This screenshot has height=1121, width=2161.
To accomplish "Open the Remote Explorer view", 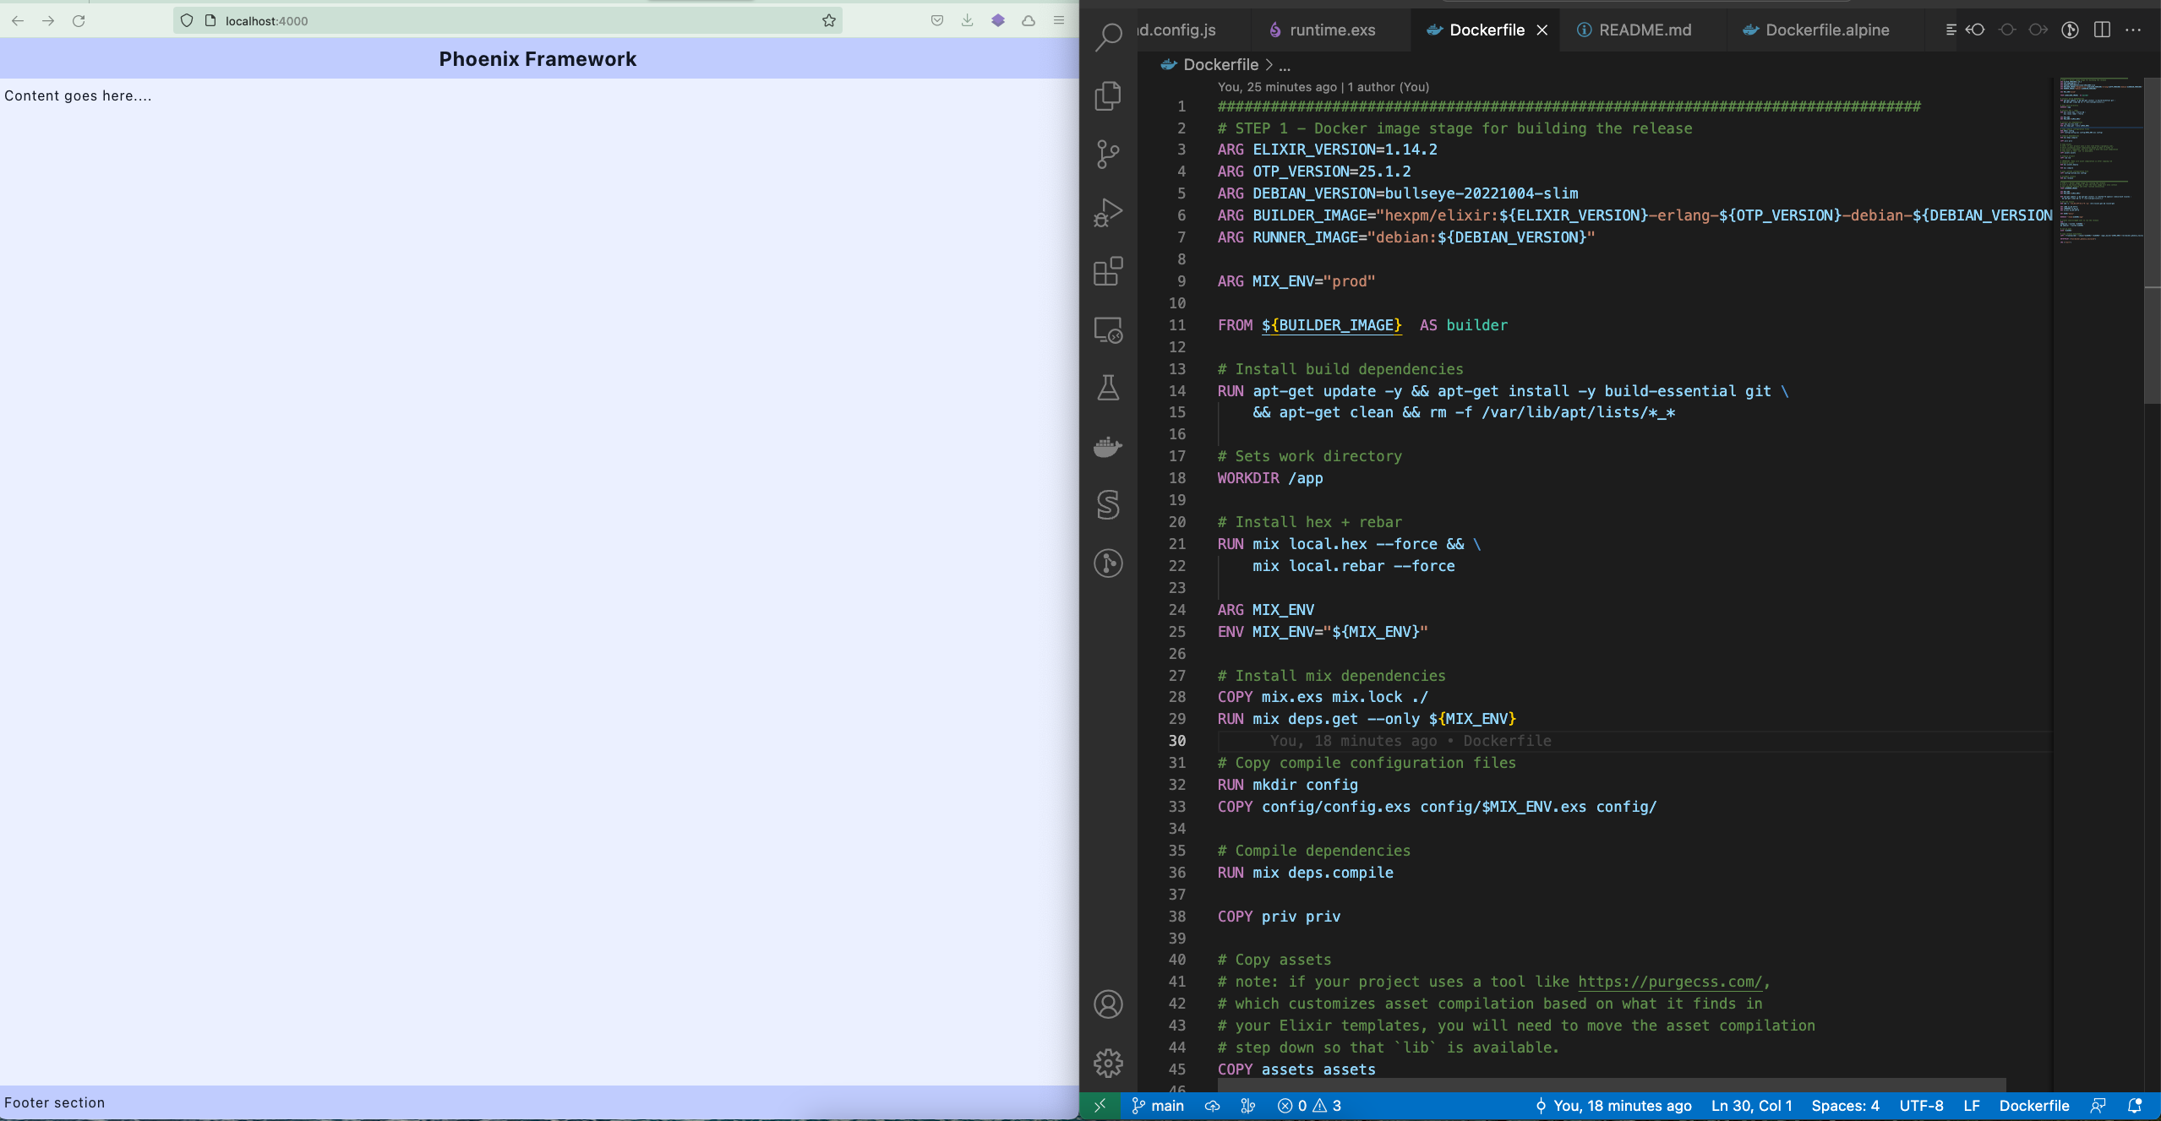I will [x=1108, y=329].
